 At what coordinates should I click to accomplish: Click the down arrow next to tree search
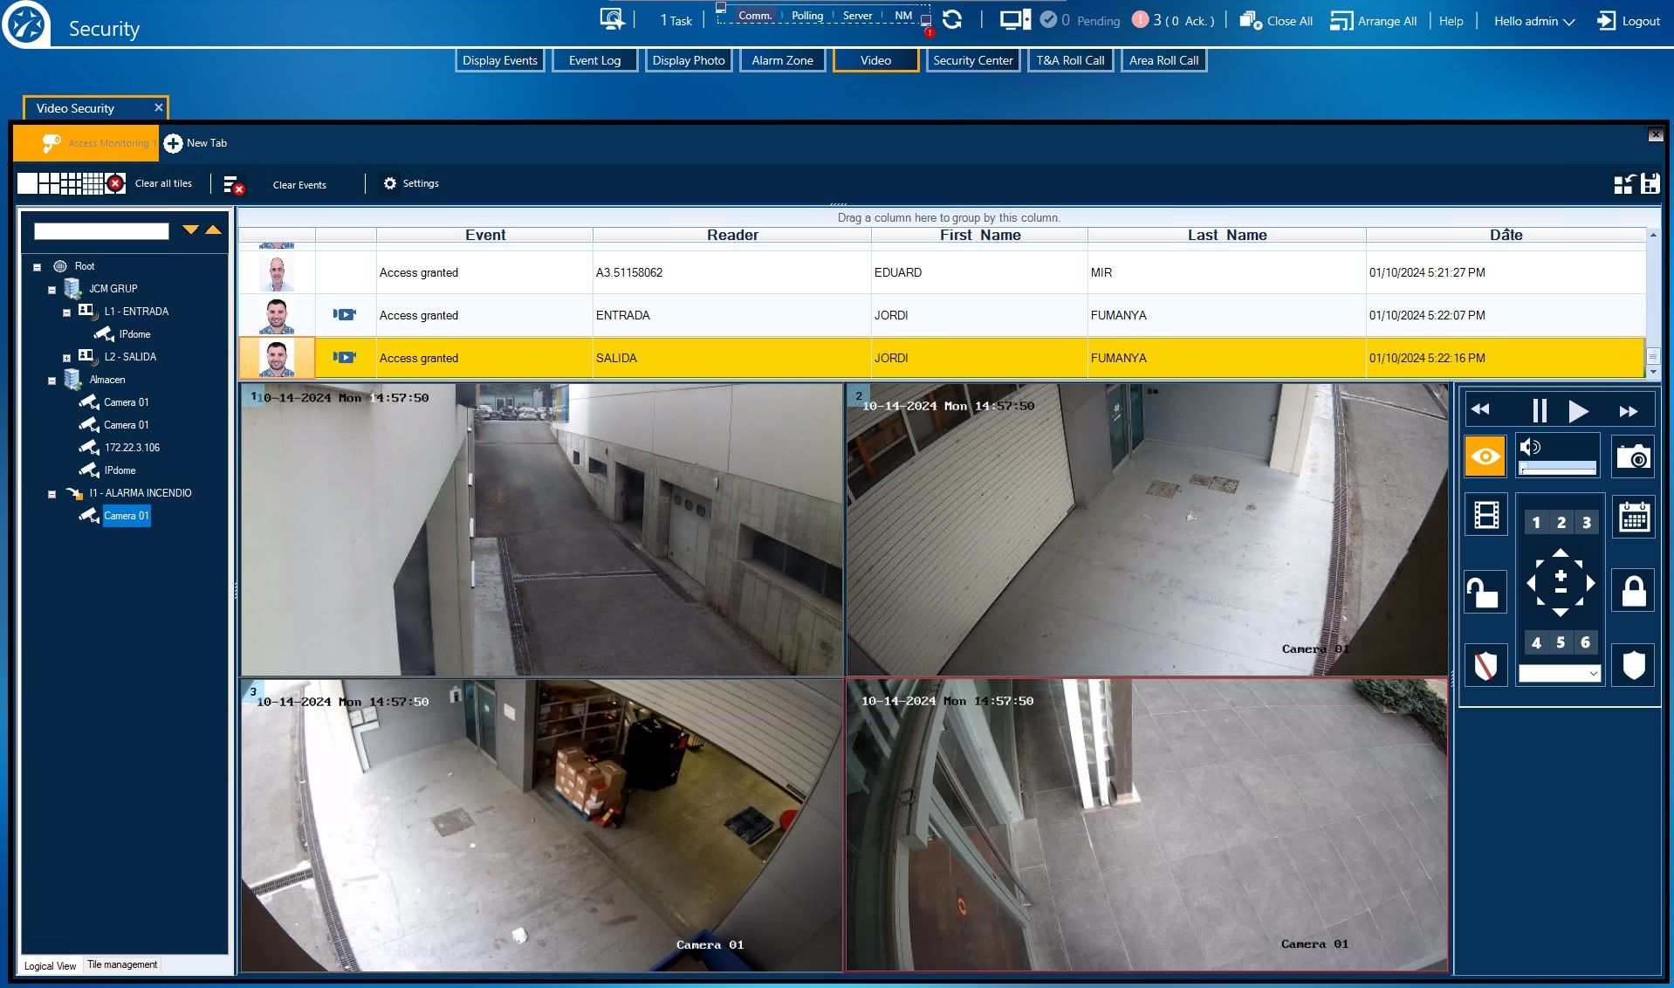[190, 230]
